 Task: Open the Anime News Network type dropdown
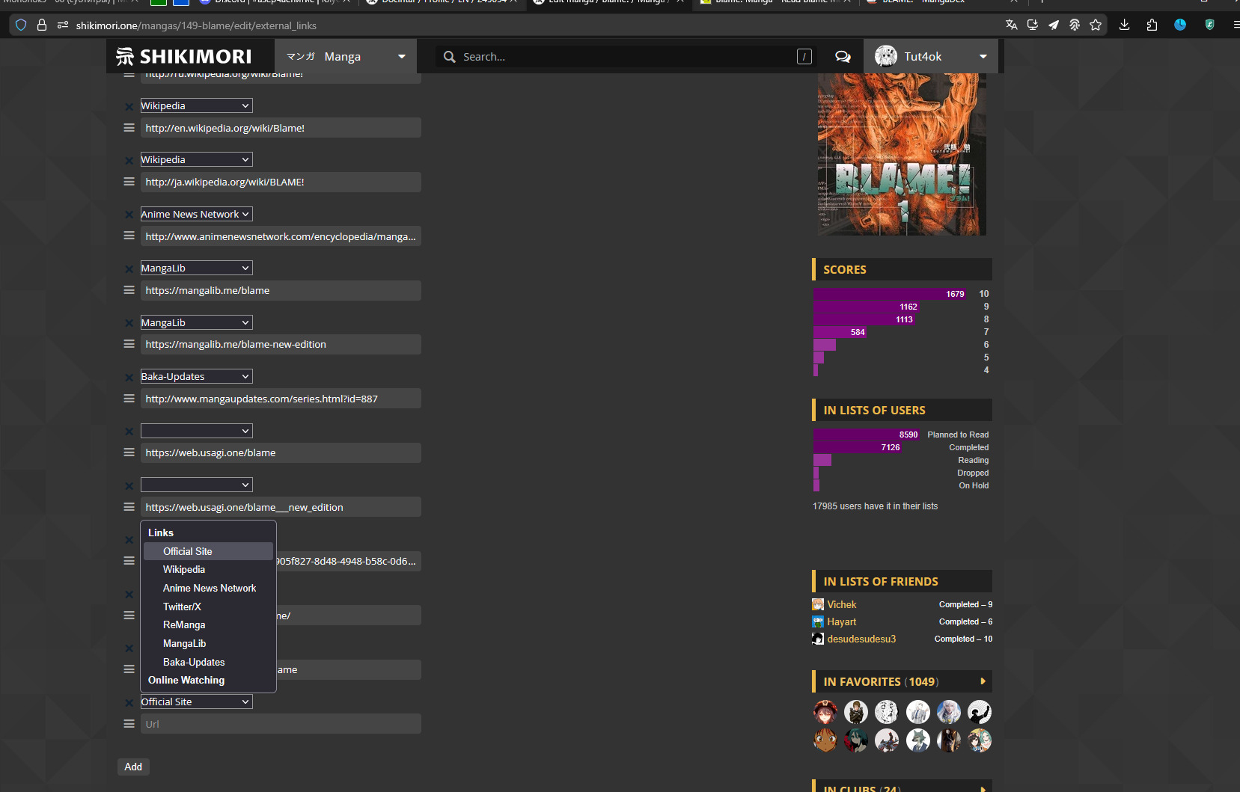pyautogui.click(x=196, y=214)
